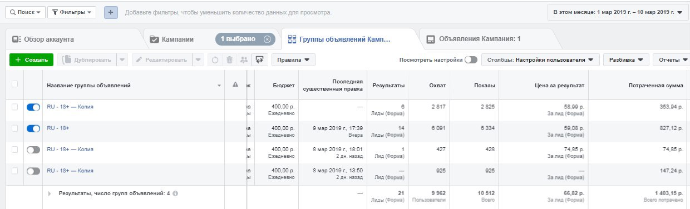Click the info icon next to results summary
The image size is (690, 209).
coord(175,193)
